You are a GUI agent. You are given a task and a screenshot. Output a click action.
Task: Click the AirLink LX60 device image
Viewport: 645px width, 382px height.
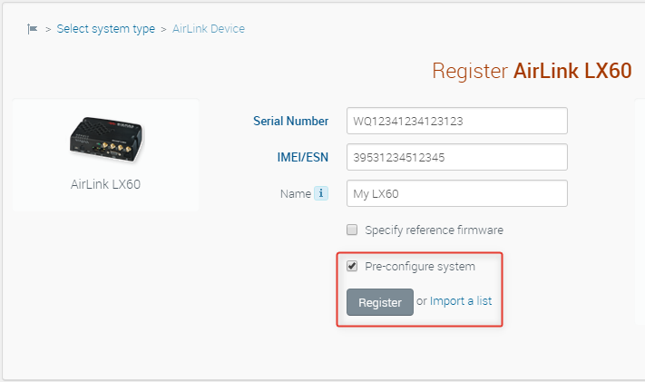[104, 139]
